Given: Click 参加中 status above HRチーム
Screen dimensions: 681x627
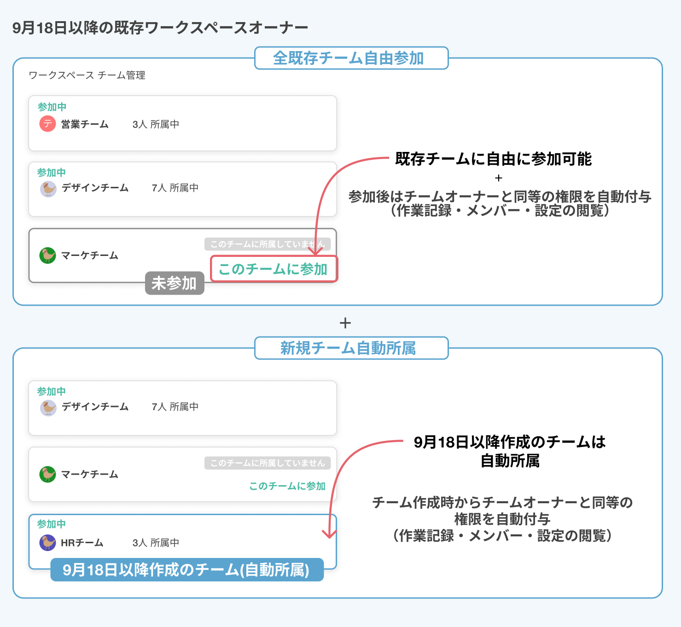Looking at the screenshot, I should point(51,524).
